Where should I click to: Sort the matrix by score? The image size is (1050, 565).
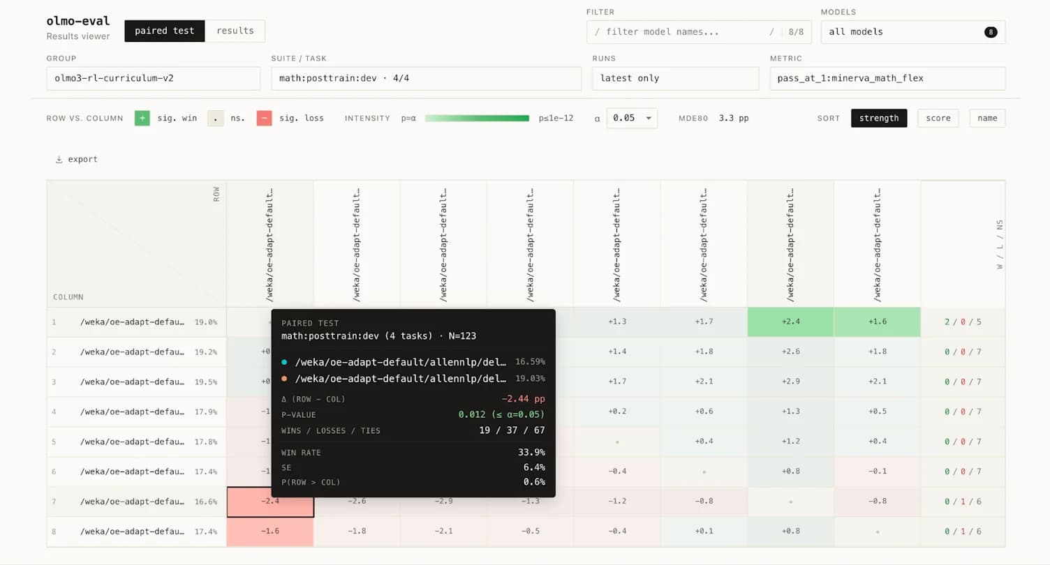coord(938,118)
